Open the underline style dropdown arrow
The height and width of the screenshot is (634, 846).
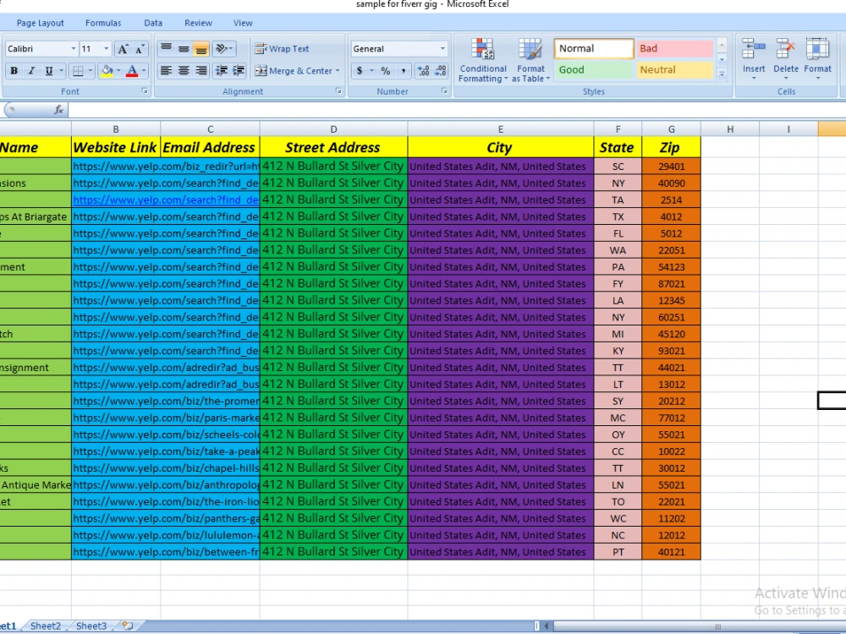pyautogui.click(x=61, y=71)
